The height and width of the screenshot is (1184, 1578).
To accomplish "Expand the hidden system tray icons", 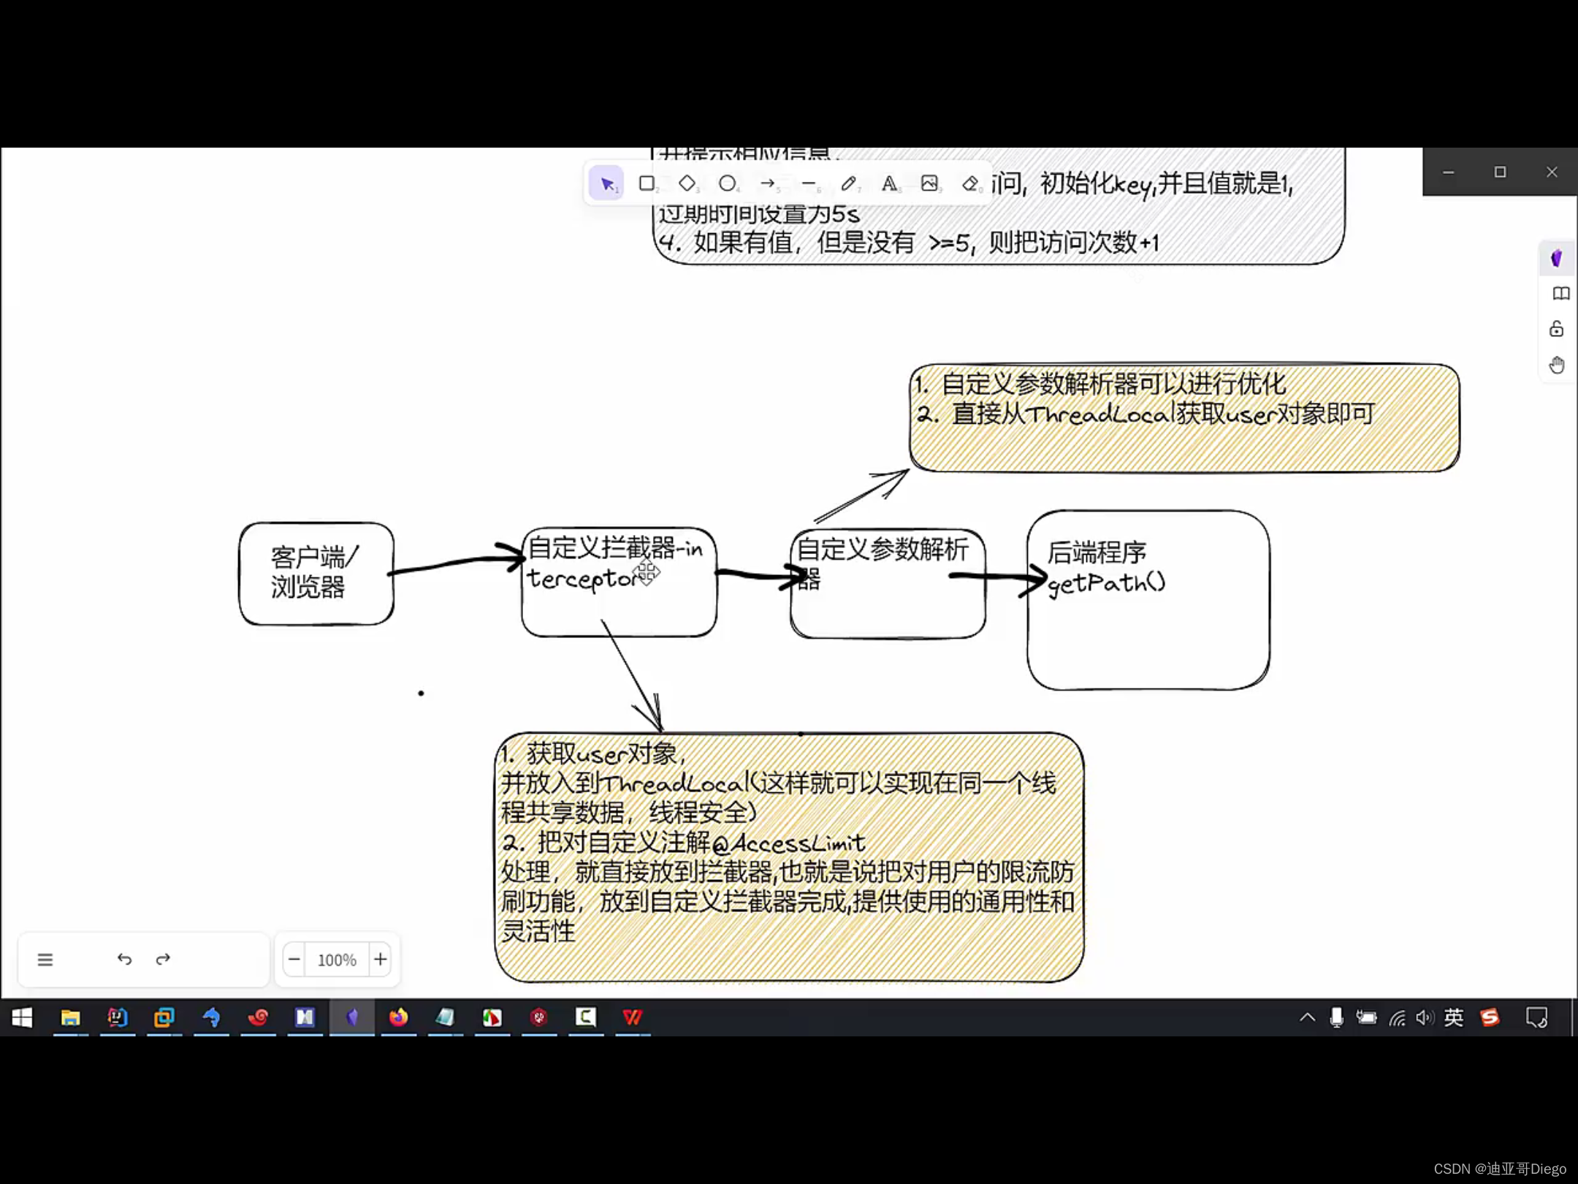I will pyautogui.click(x=1307, y=1017).
